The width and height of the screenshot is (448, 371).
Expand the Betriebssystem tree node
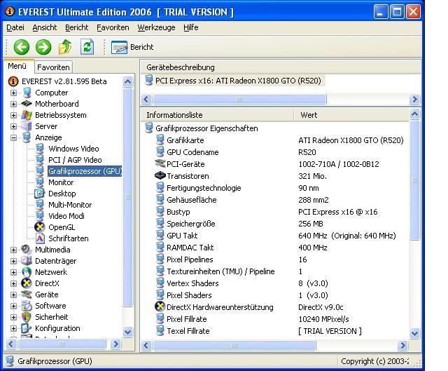point(13,115)
